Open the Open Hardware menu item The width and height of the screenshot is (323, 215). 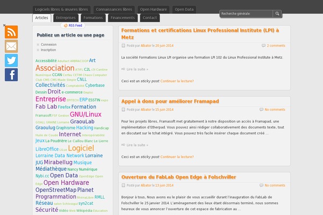(x=153, y=10)
